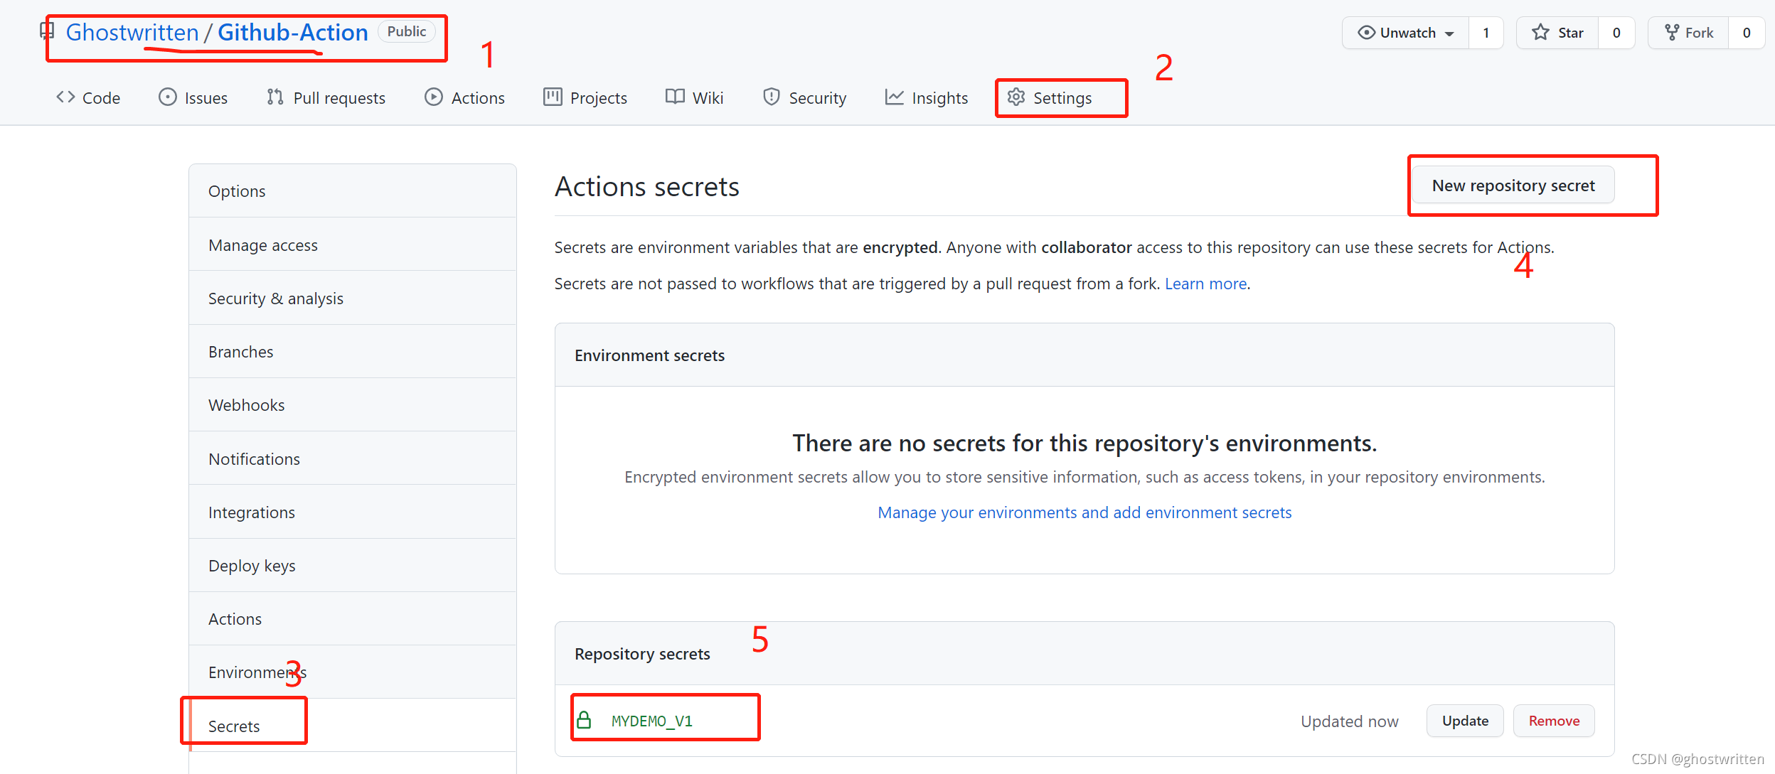Open Manage access in sidebar
The image size is (1775, 774).
point(263,245)
